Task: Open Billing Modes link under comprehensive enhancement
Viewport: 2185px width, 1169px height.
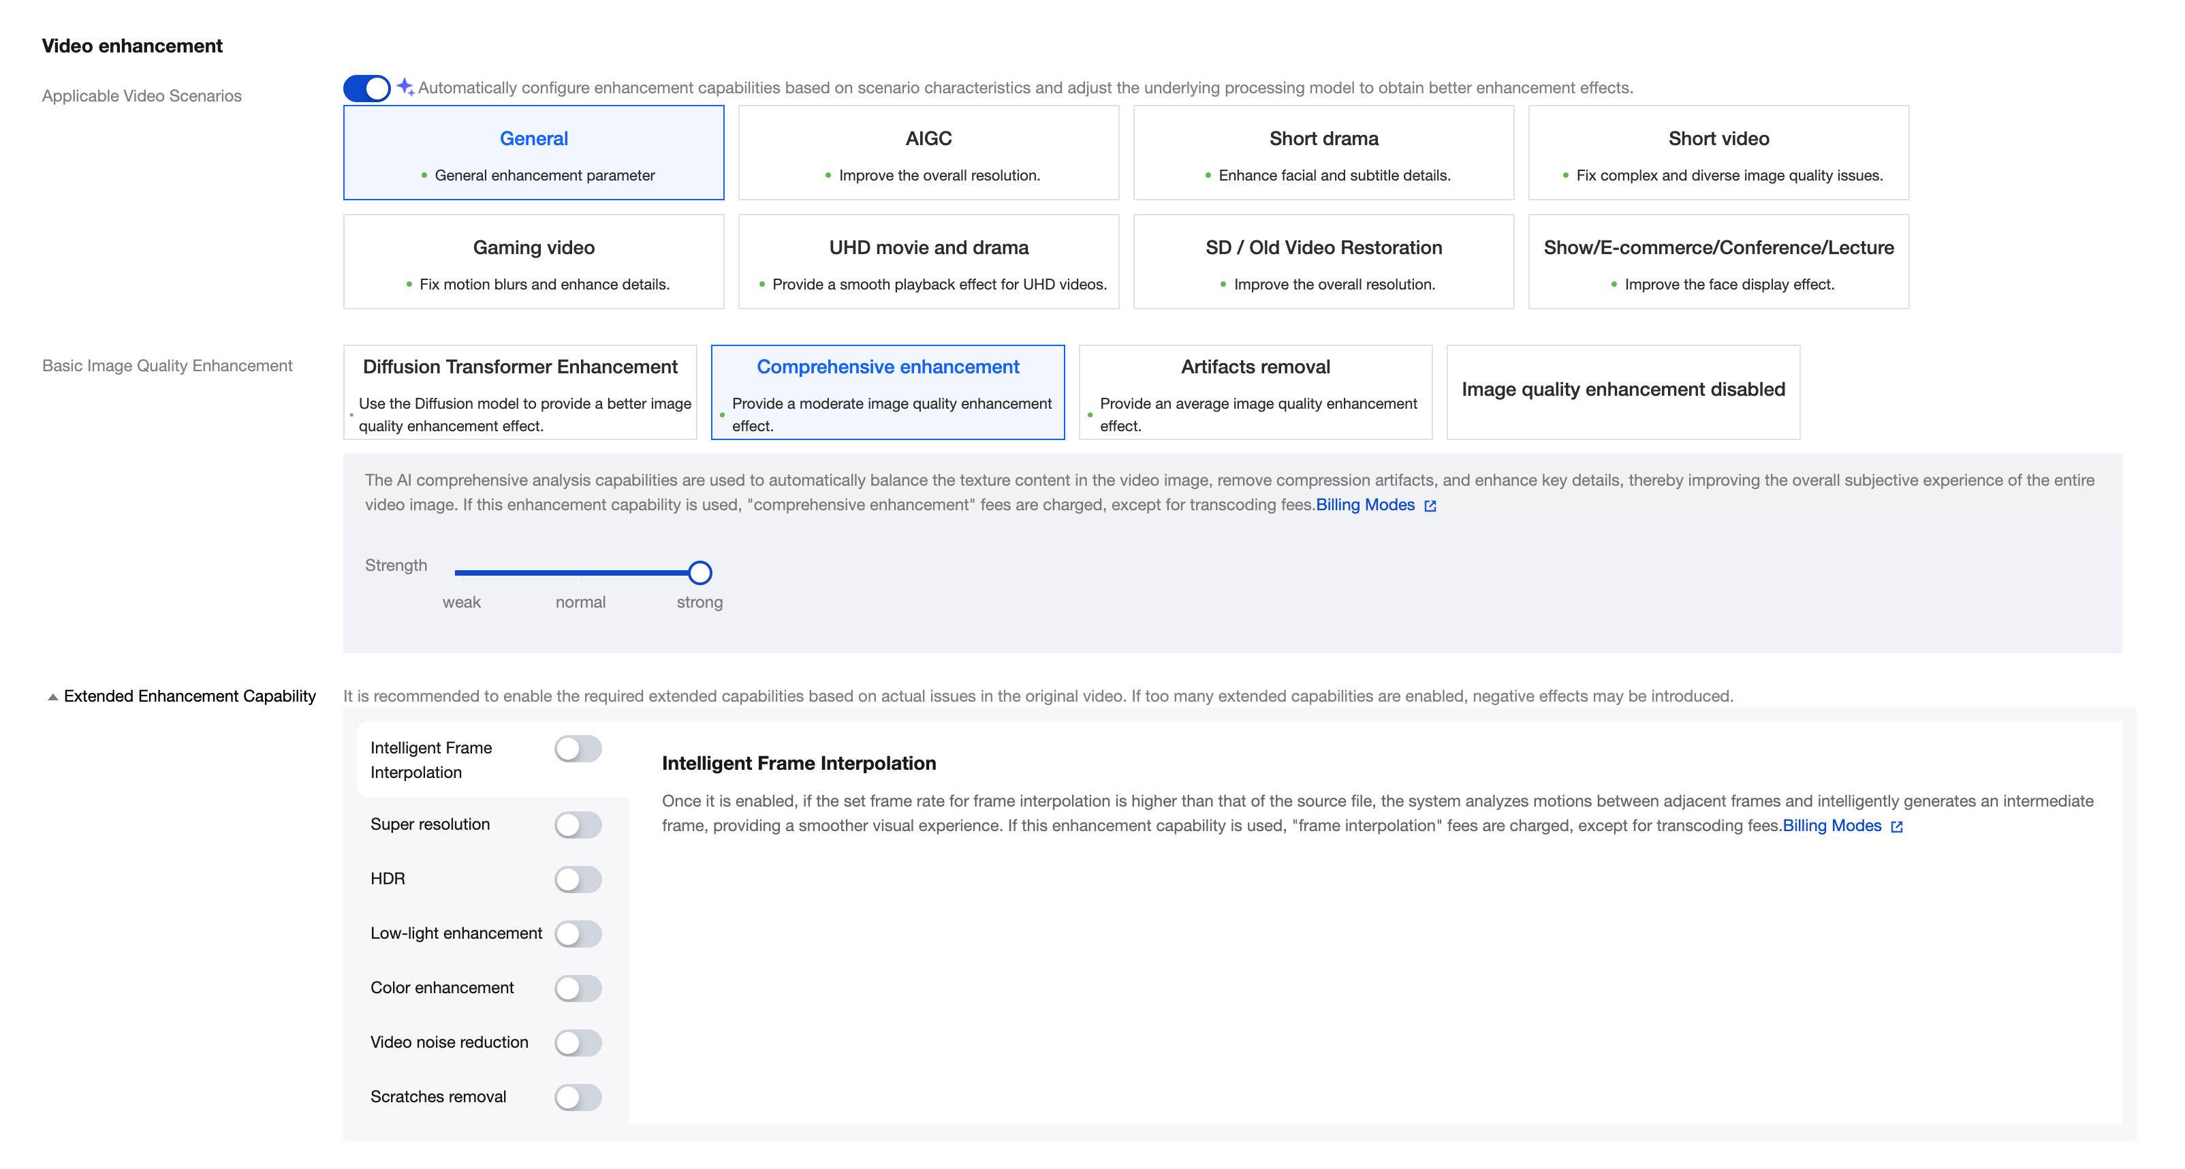Action: click(x=1365, y=505)
